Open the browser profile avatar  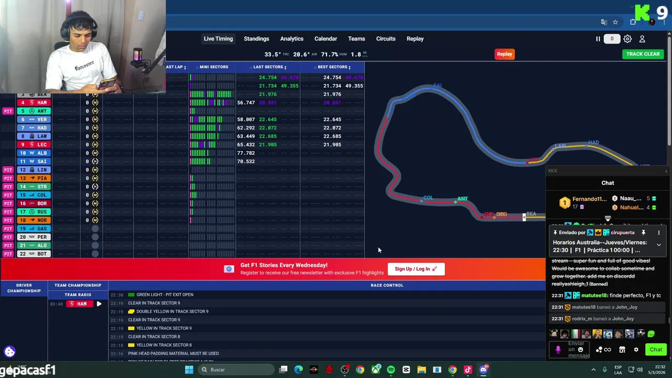[652, 22]
